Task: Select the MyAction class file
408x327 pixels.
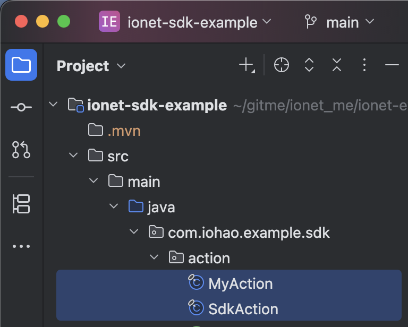Action: click(x=240, y=283)
